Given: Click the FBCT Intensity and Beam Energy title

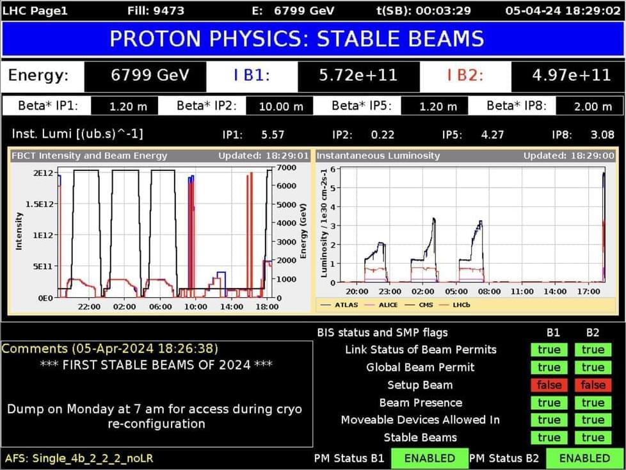Looking at the screenshot, I should click(x=90, y=156).
